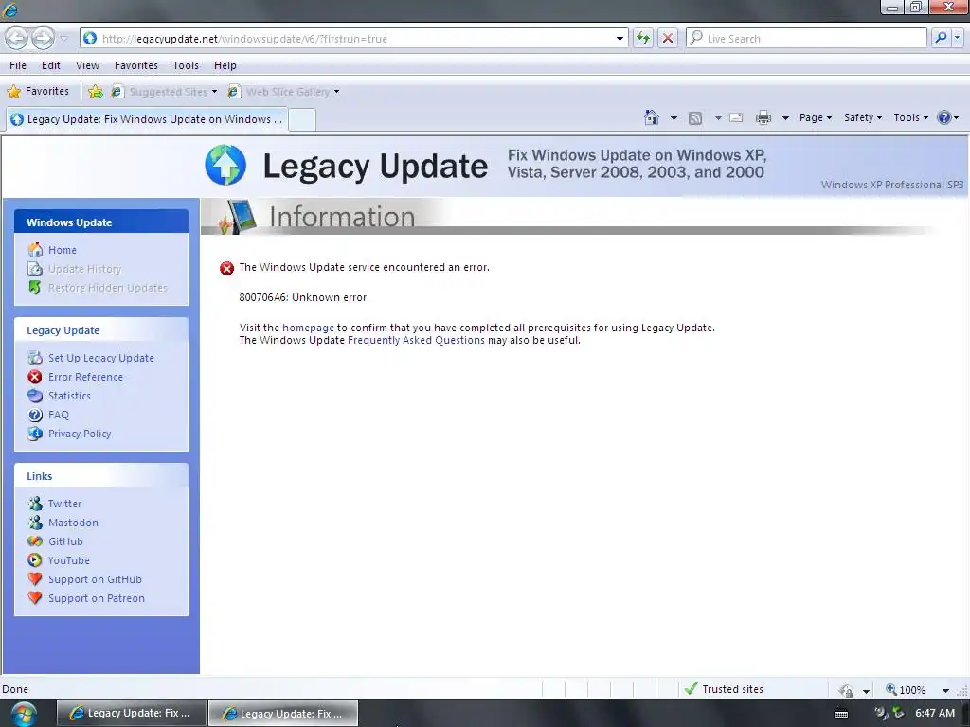Open the View menu
Image resolution: width=970 pixels, height=727 pixels.
[87, 65]
